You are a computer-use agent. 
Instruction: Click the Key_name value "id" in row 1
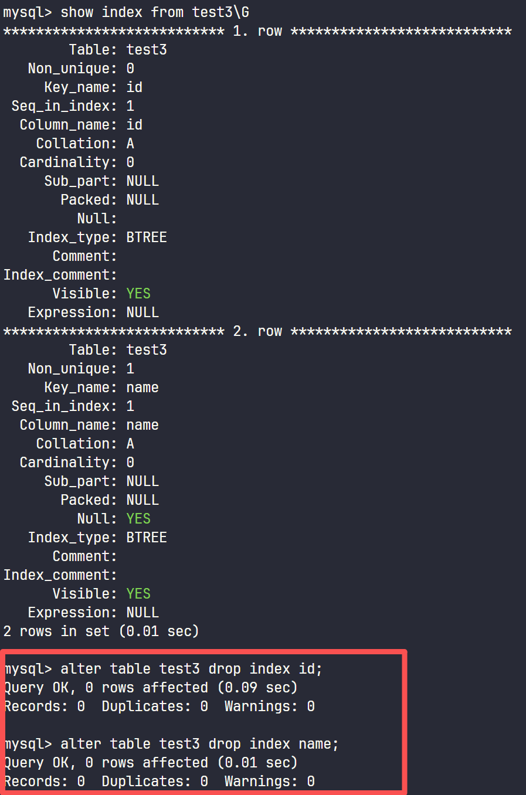[x=134, y=87]
